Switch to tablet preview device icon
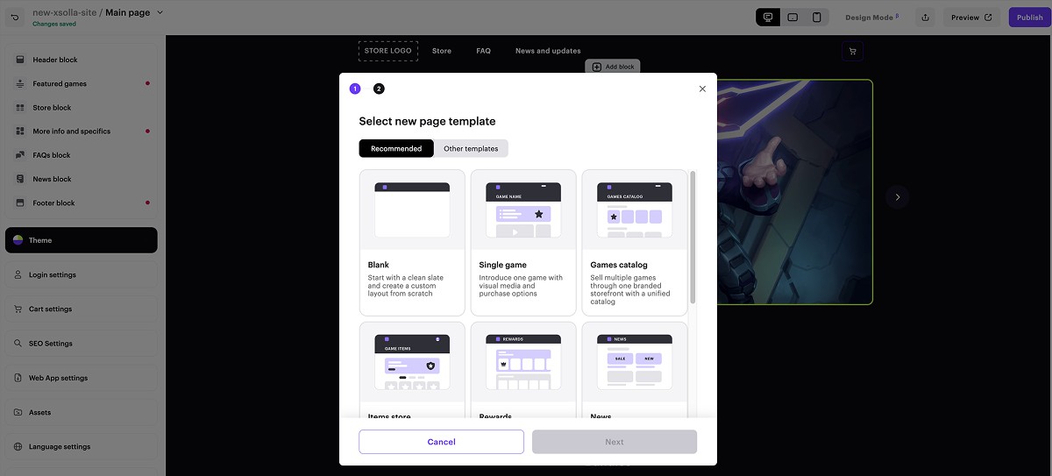 tap(793, 18)
